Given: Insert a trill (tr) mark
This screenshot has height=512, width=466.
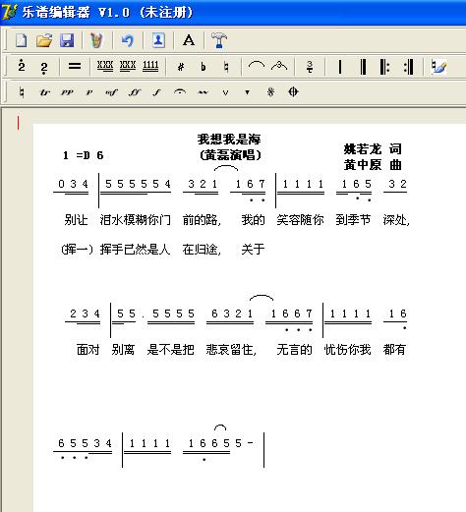Looking at the screenshot, I should tap(44, 92).
